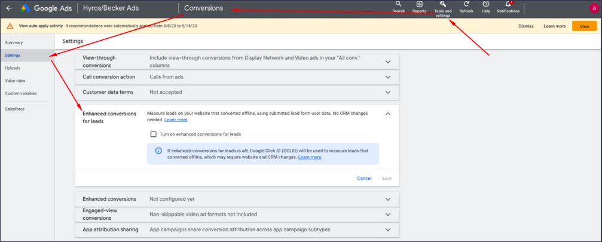
Task: Open Salesforce in the sidebar
Action: point(14,109)
